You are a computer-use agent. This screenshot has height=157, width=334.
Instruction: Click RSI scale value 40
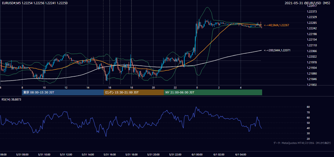pos(308,128)
